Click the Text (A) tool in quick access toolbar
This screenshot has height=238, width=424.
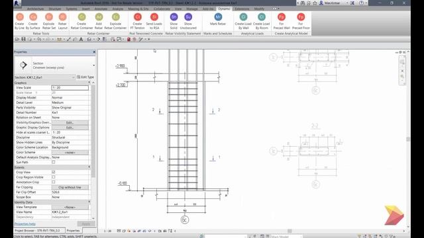pyautogui.click(x=81, y=40)
